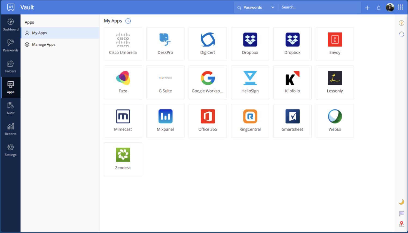
Task: Toggle night mode moon icon
Action: point(401,202)
